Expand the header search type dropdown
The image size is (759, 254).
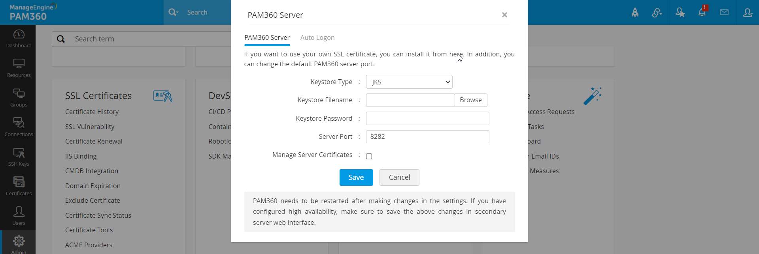173,12
